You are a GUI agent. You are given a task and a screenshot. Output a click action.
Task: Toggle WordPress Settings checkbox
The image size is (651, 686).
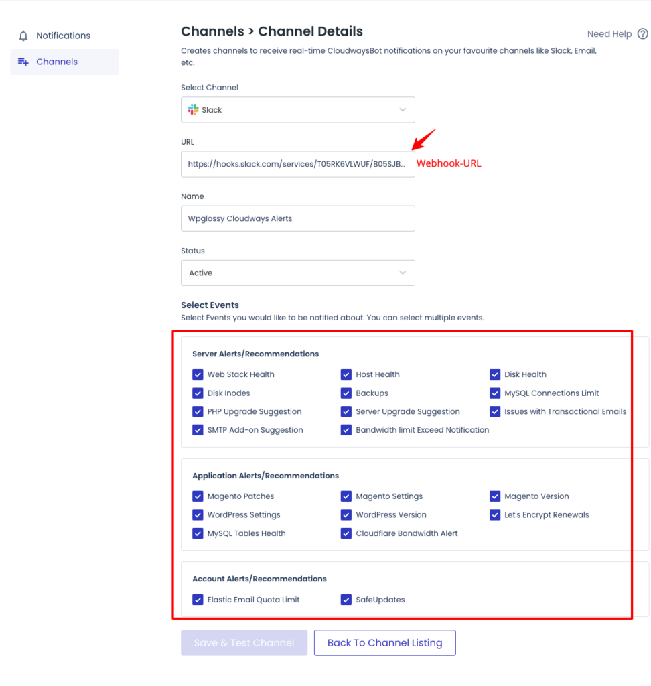[x=198, y=515]
